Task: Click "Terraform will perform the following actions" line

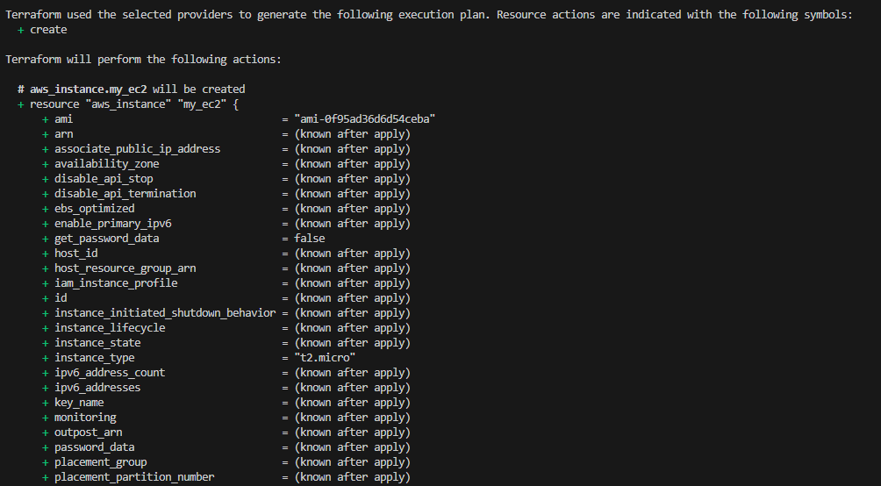Action: coord(143,60)
